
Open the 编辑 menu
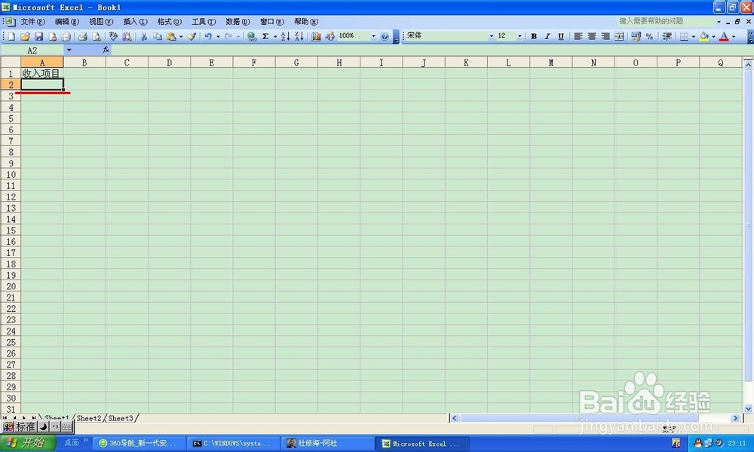point(67,22)
